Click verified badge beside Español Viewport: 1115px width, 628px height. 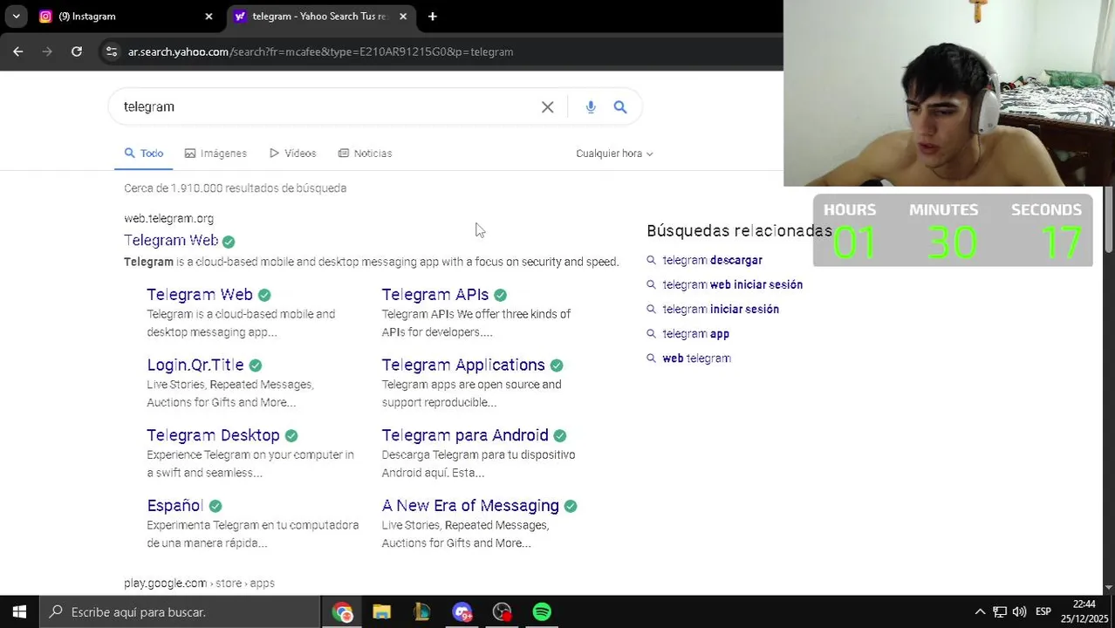(x=215, y=506)
